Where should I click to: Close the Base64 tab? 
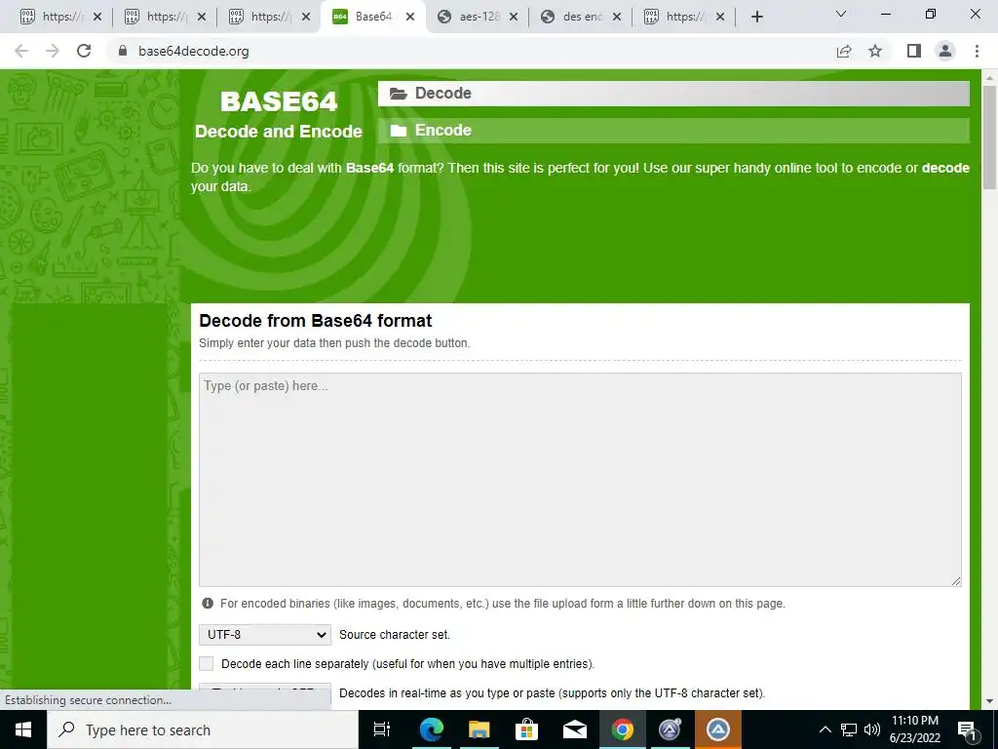click(x=410, y=17)
